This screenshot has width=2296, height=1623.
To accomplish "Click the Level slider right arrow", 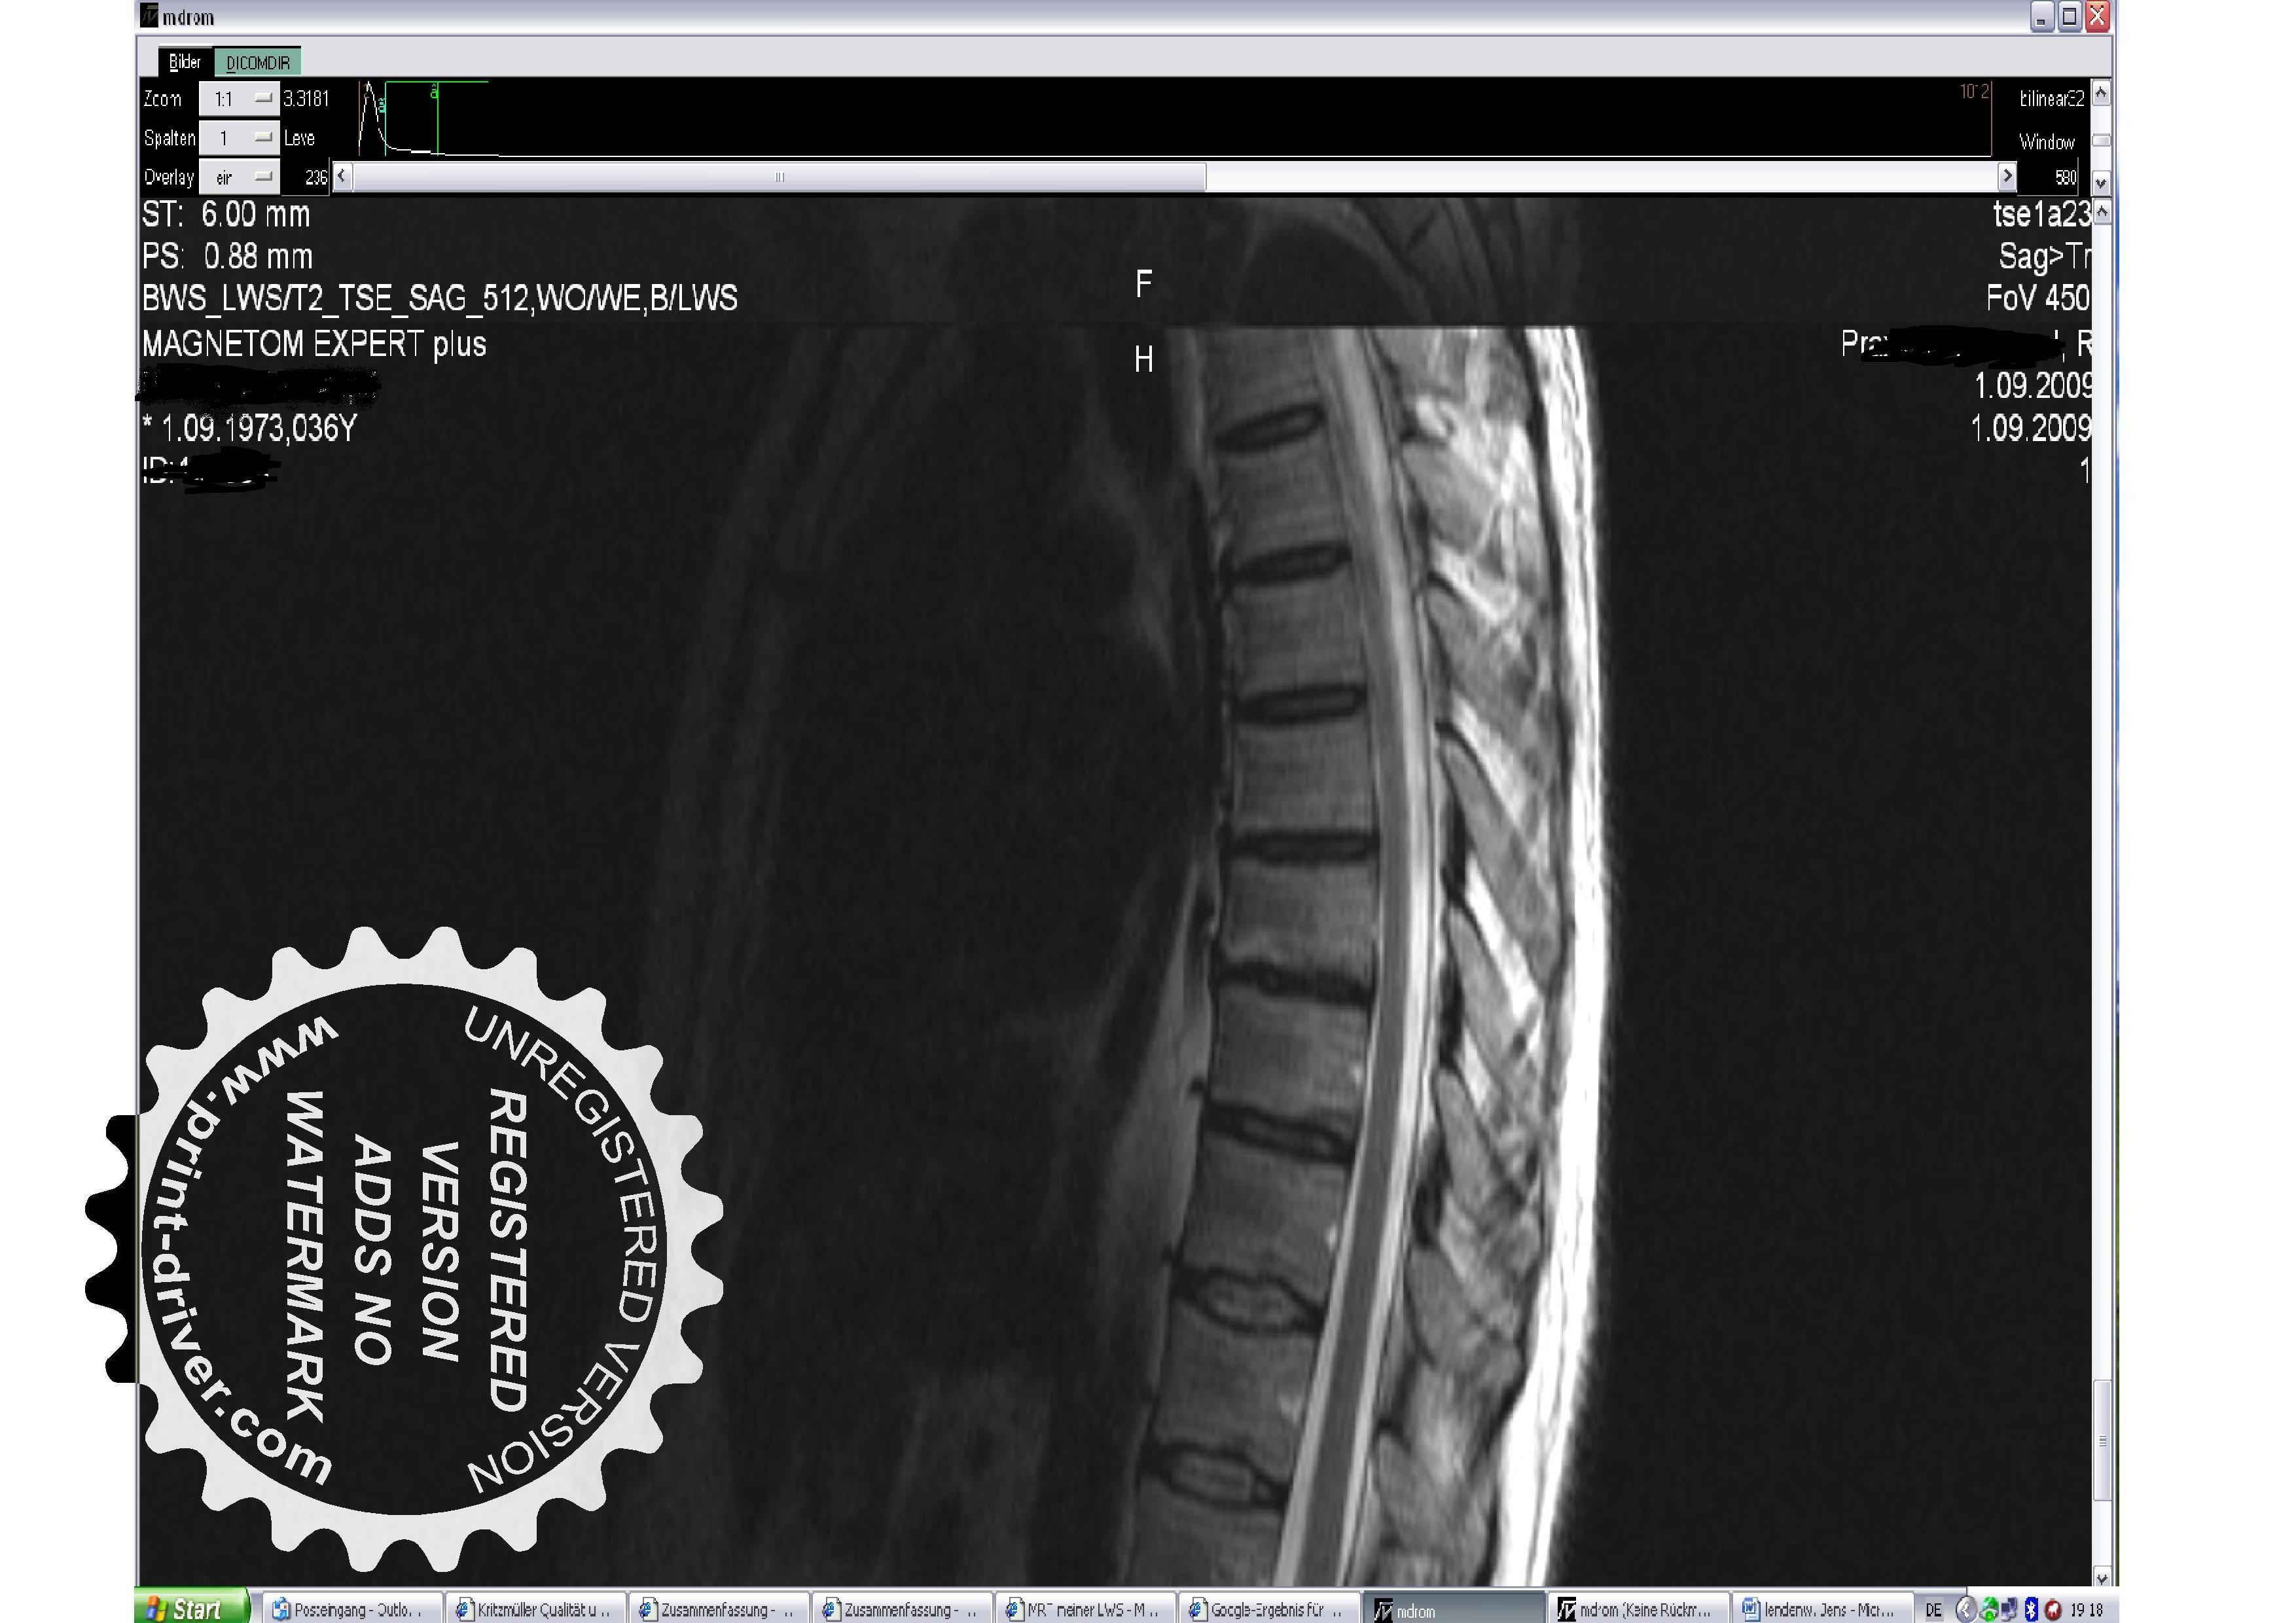I will [2006, 177].
